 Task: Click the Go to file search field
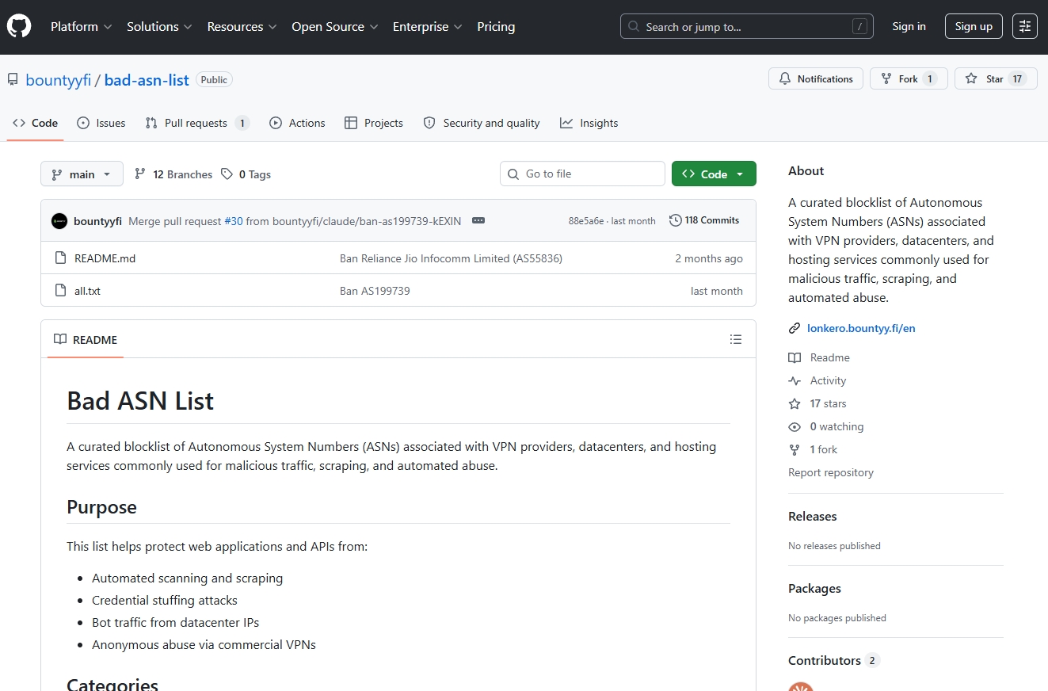point(582,174)
